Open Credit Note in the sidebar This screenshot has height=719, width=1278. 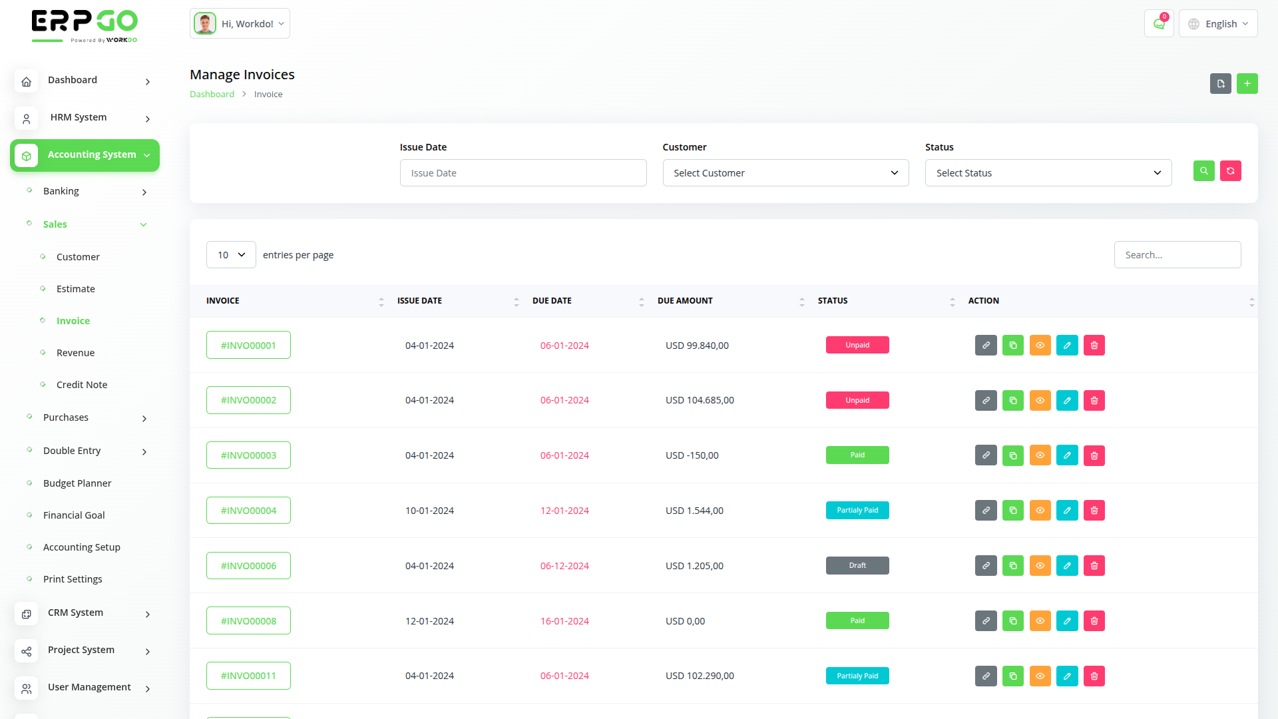click(x=82, y=385)
